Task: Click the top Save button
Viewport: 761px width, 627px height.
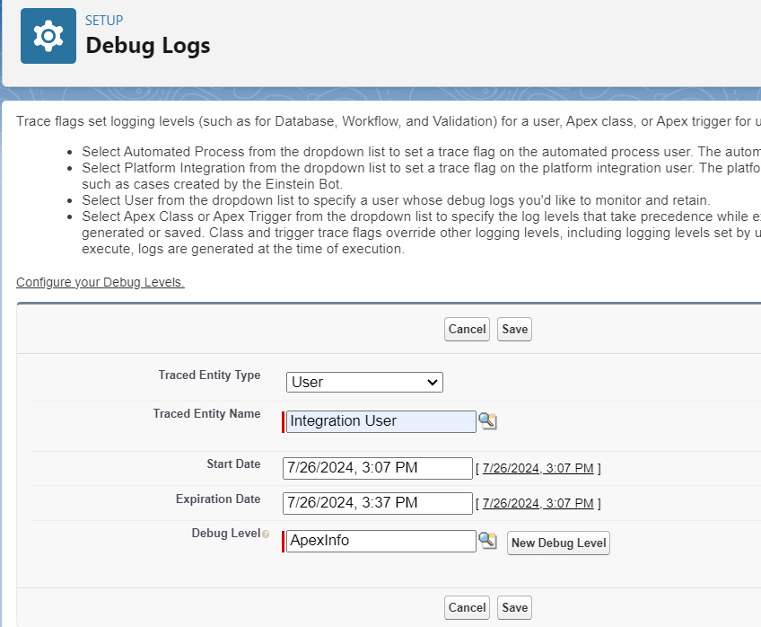Action: click(513, 329)
